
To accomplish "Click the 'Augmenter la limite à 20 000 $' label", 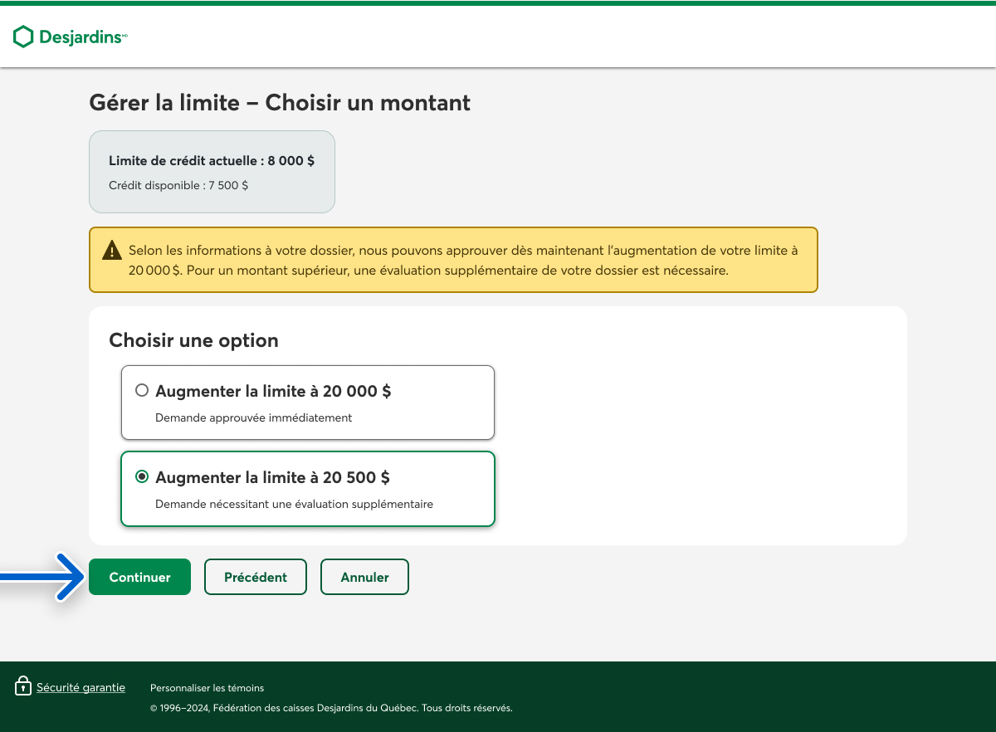I will pyautogui.click(x=273, y=391).
